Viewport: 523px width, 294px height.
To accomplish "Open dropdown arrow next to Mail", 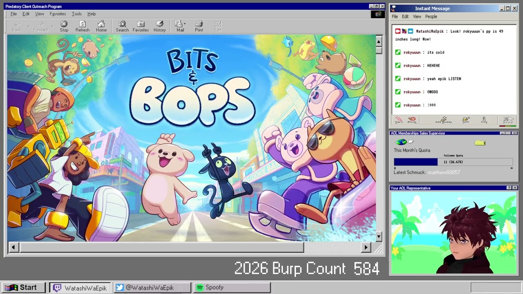I will [x=185, y=24].
